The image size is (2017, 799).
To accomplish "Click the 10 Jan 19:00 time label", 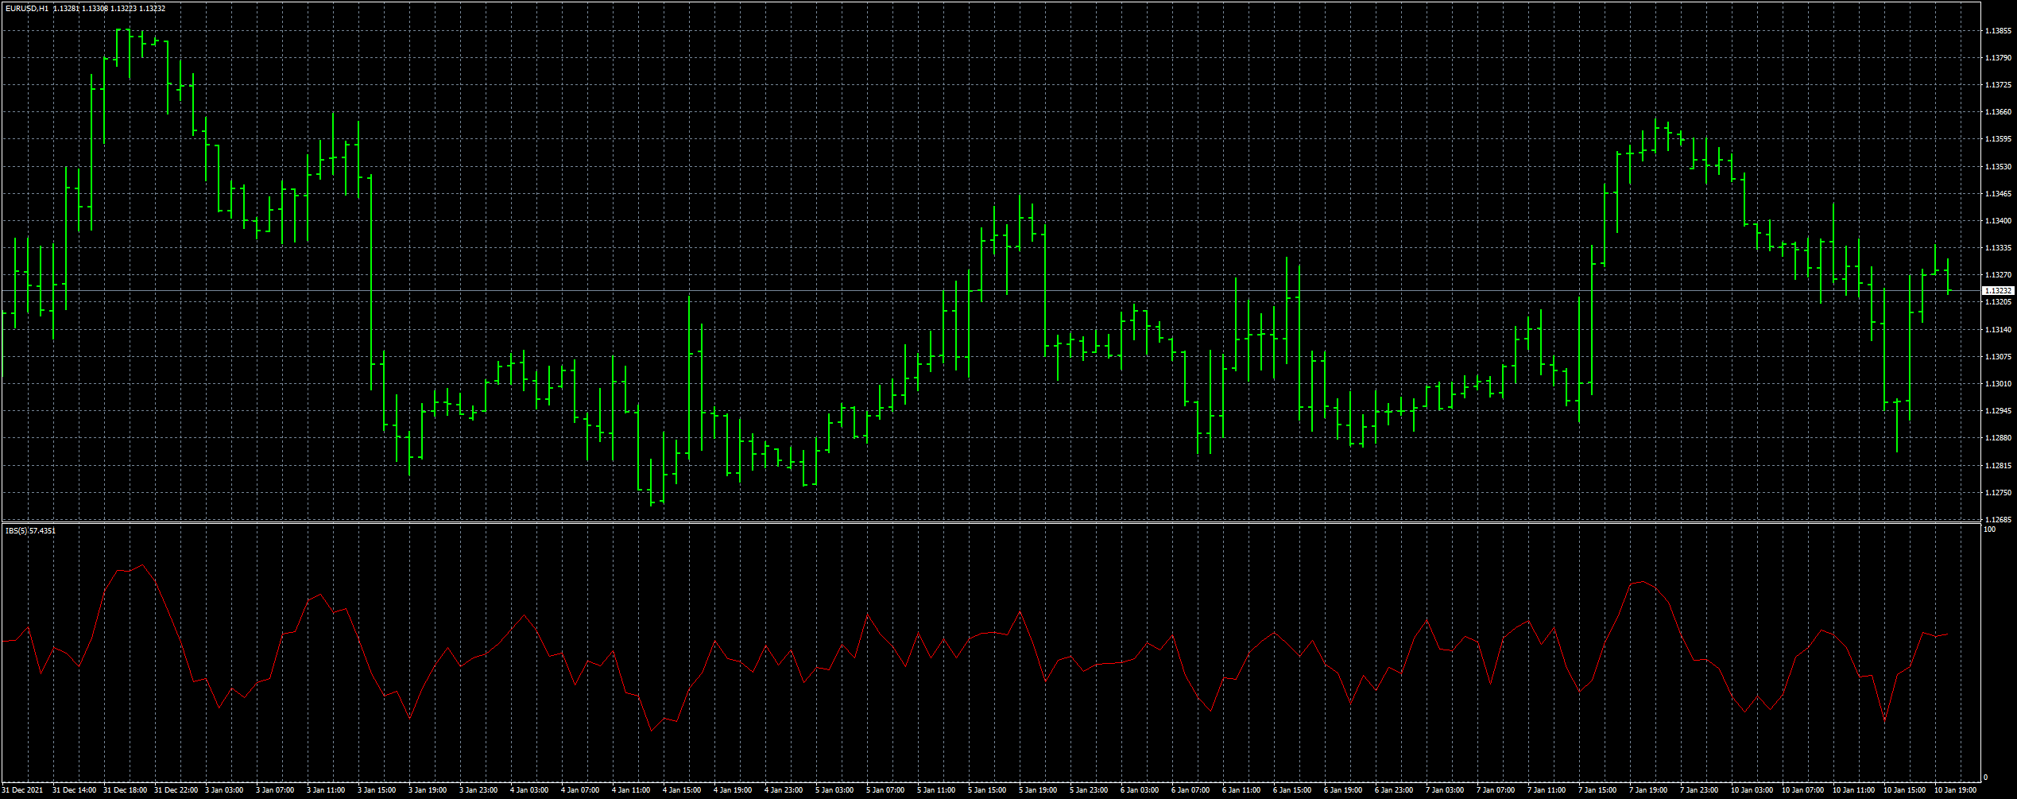I will (1956, 790).
